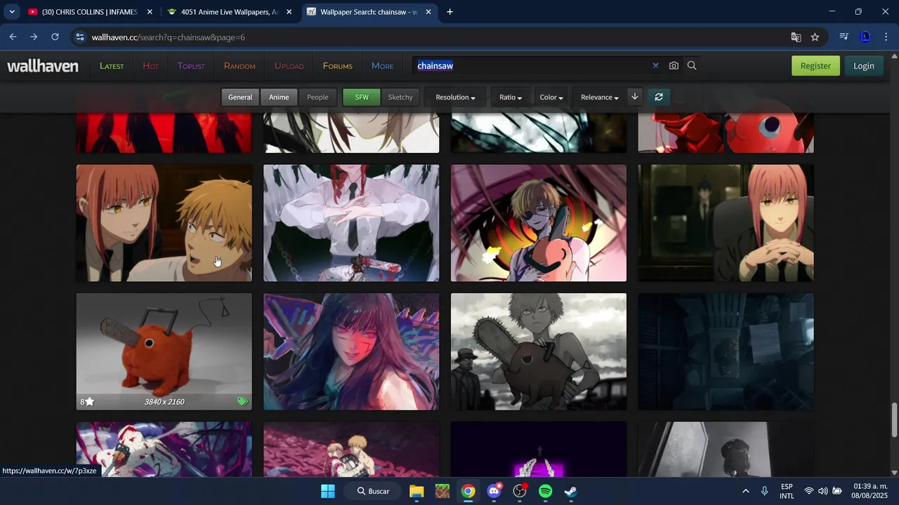Toggle People category filter
Image resolution: width=899 pixels, height=505 pixels.
pos(317,97)
